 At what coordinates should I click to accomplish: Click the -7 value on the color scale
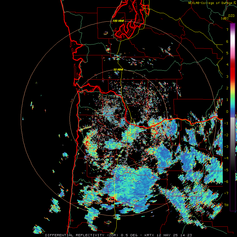click(x=226, y=193)
